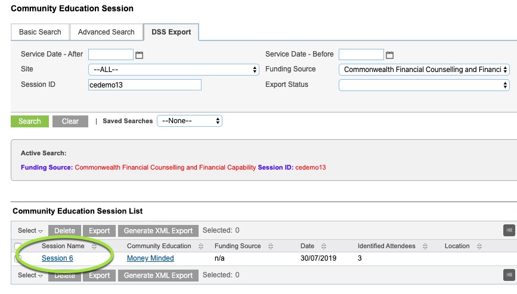Tick the select-all checkbox in header row

(18, 246)
